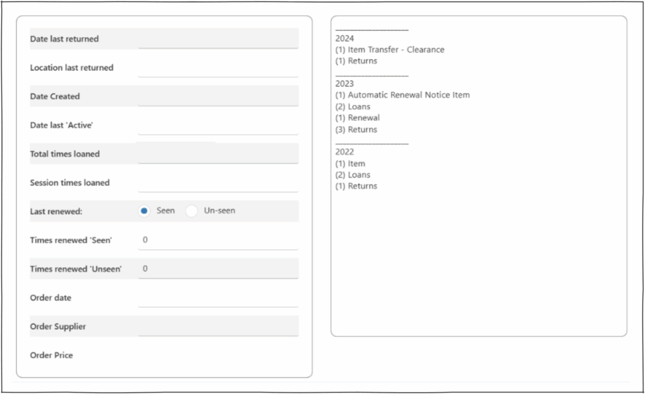This screenshot has height=394, width=645.
Task: Click the Times renewed 'Seen' value field
Action: click(218, 240)
